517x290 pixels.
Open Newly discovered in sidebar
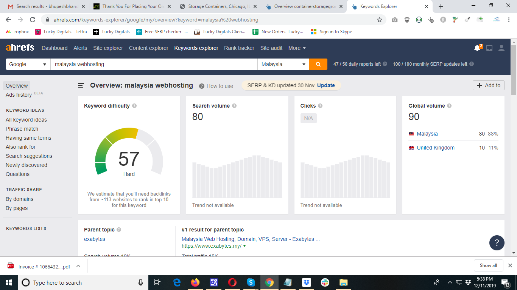[26, 165]
